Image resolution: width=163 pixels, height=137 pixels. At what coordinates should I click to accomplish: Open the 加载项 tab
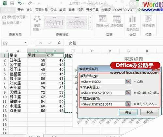pos(106,10)
